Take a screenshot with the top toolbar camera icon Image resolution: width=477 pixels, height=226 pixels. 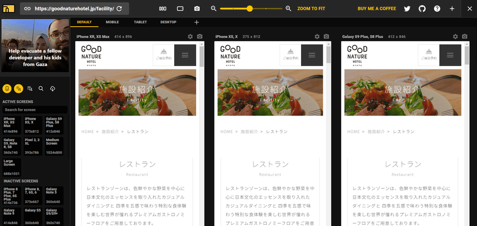coord(197,8)
